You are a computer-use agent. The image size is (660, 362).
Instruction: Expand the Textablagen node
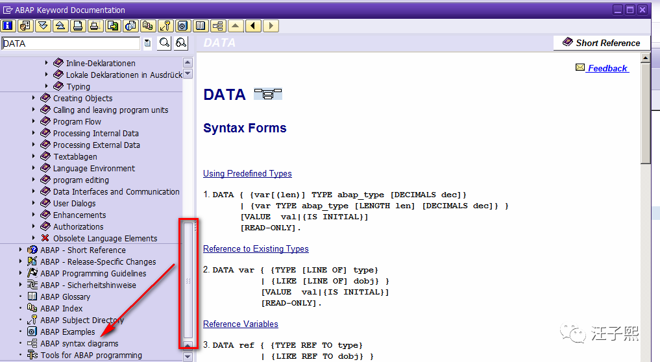point(34,156)
